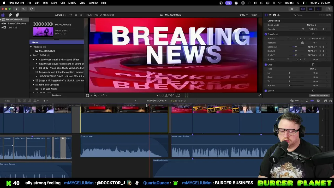Viewport: 334px width, 188px height.
Task: Click the Share export button
Action: (x=329, y=9)
